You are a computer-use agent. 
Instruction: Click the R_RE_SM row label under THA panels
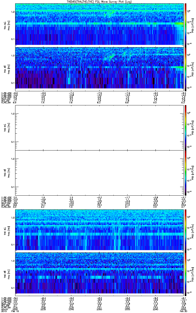[6, 103]
